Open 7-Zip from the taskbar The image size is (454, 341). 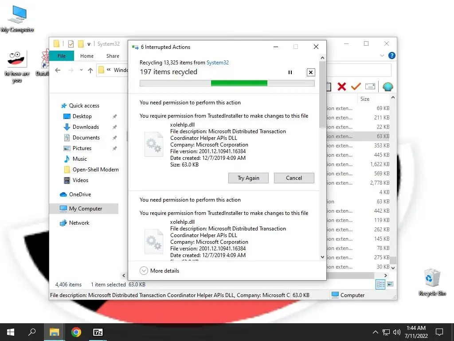pyautogui.click(x=98, y=332)
